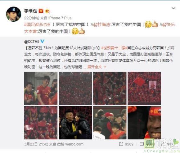Click the 3月23日 21:42 timestamp link

(x=36, y=144)
